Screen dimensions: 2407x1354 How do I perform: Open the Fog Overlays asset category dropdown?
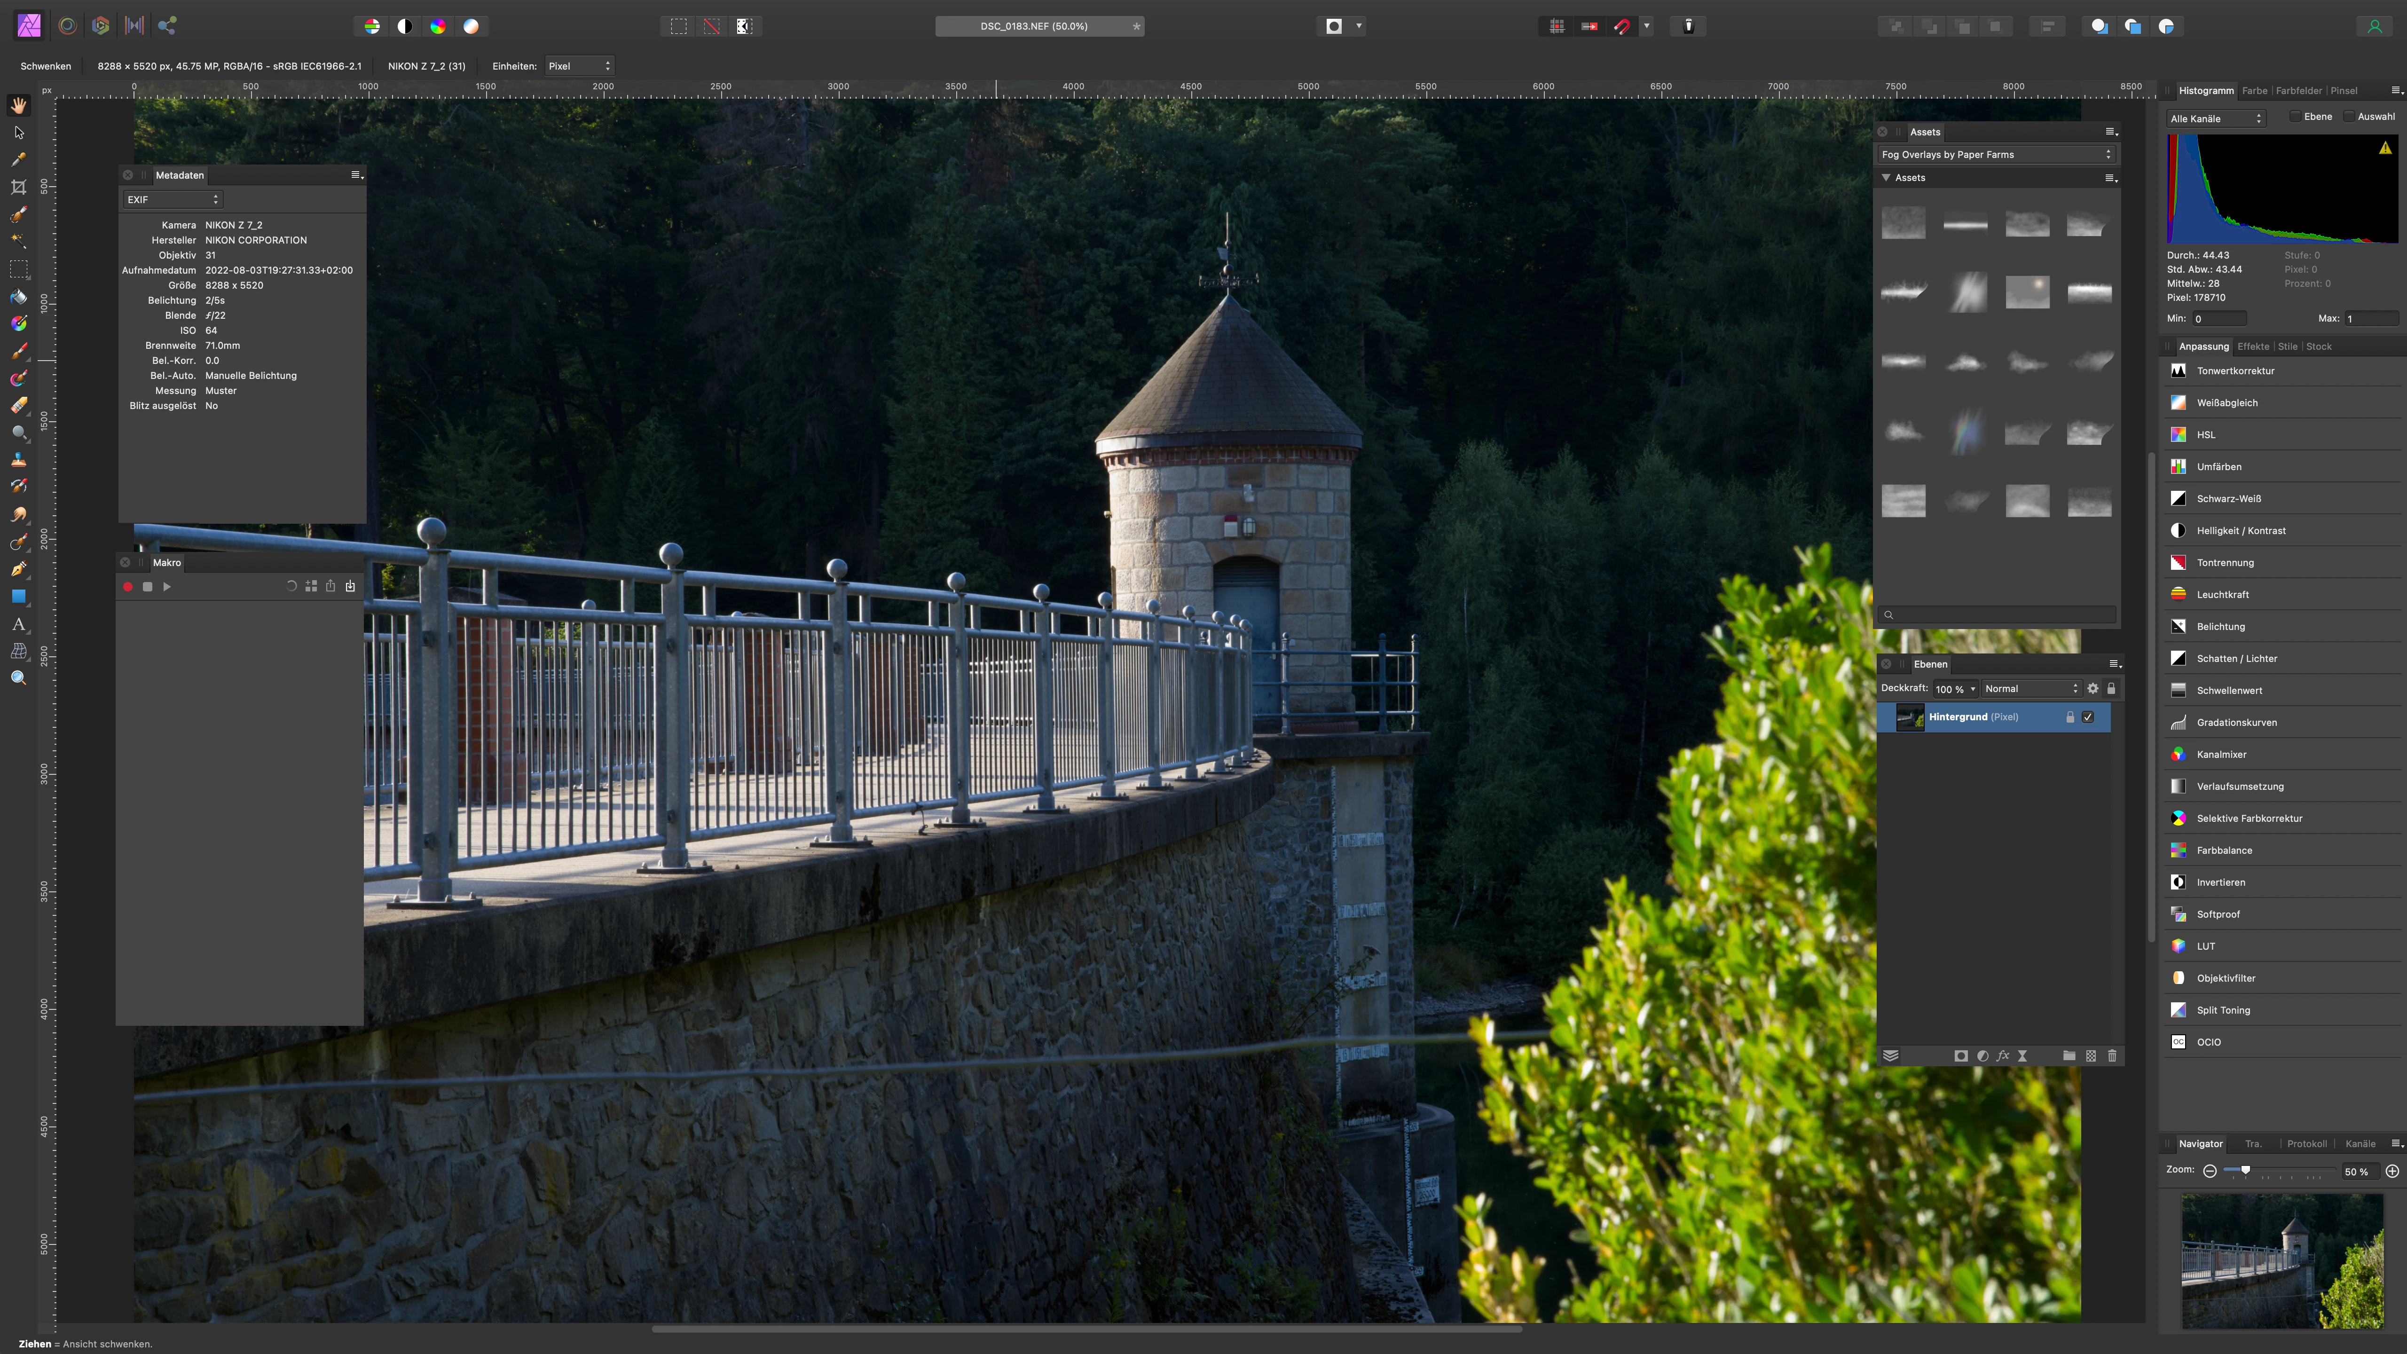1996,155
